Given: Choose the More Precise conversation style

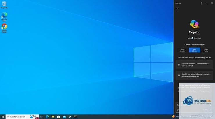Looking at the screenshot, I should (206, 50).
